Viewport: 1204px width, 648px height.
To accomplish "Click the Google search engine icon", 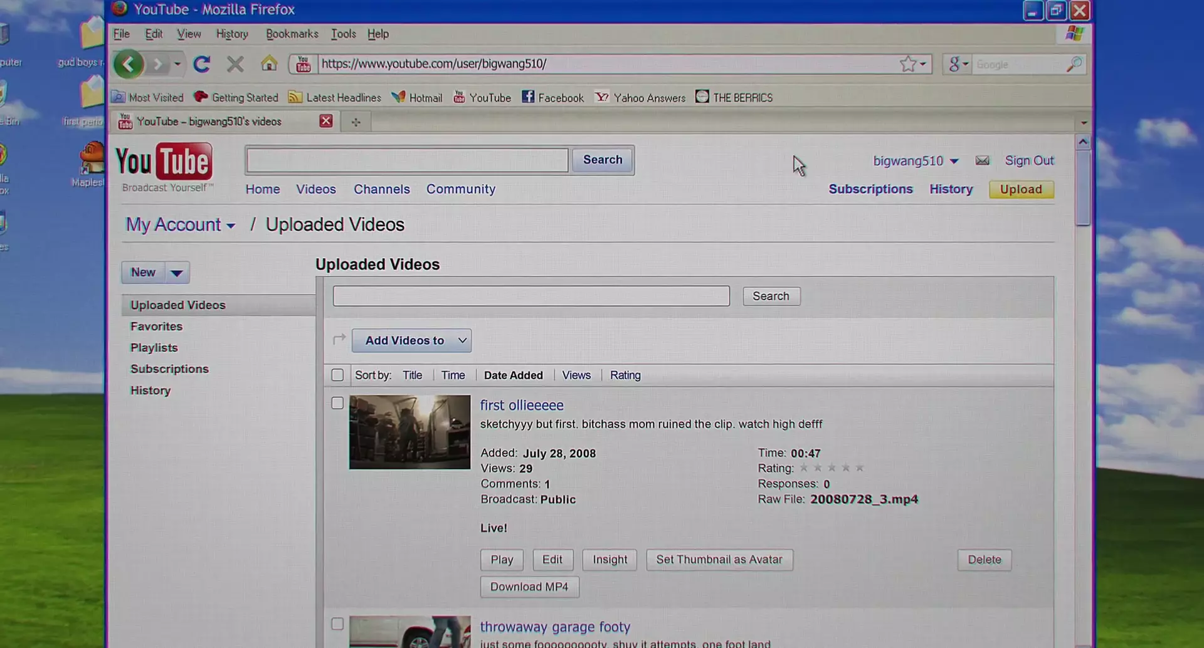I will point(954,64).
